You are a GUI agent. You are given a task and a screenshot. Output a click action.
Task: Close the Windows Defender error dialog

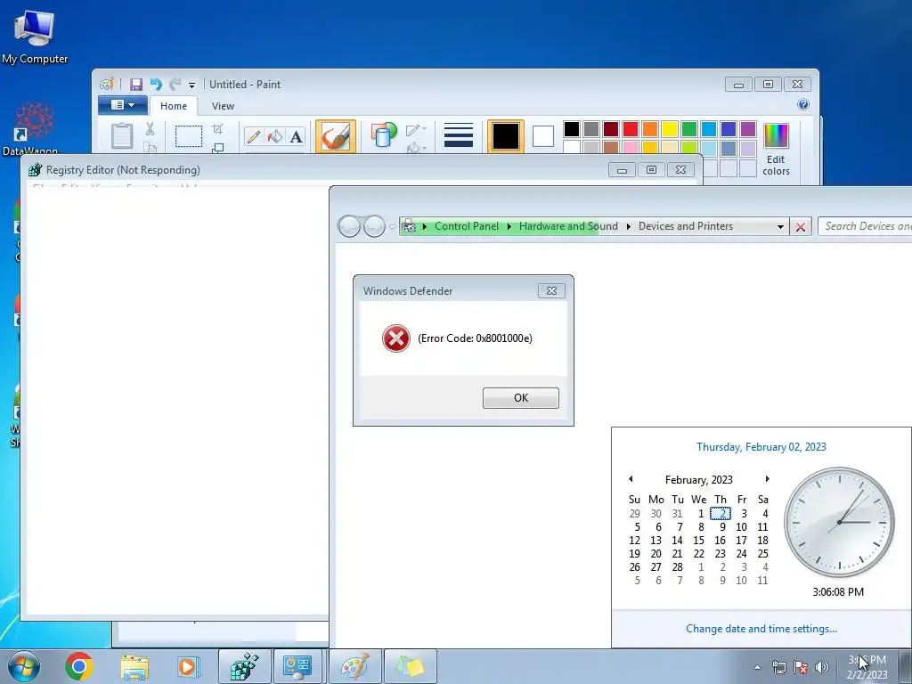click(x=551, y=290)
